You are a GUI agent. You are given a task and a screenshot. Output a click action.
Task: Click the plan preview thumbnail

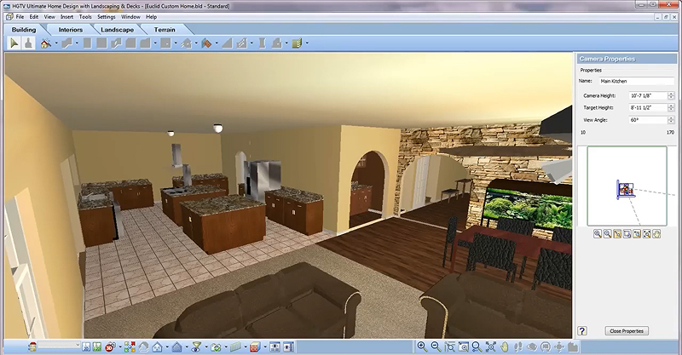point(627,186)
